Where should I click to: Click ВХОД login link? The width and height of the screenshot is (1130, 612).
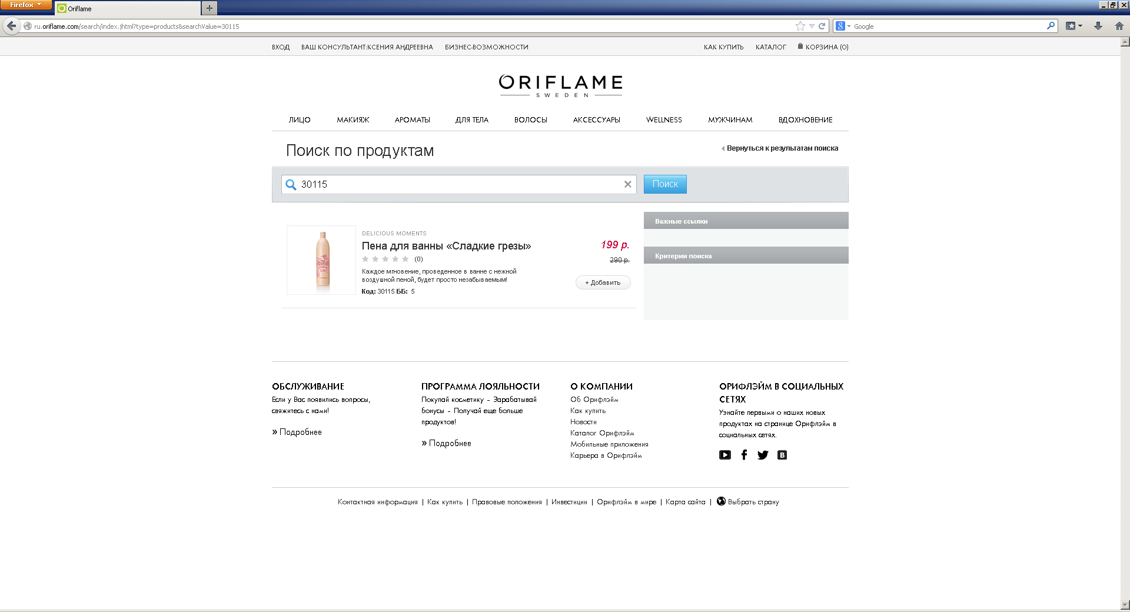281,47
